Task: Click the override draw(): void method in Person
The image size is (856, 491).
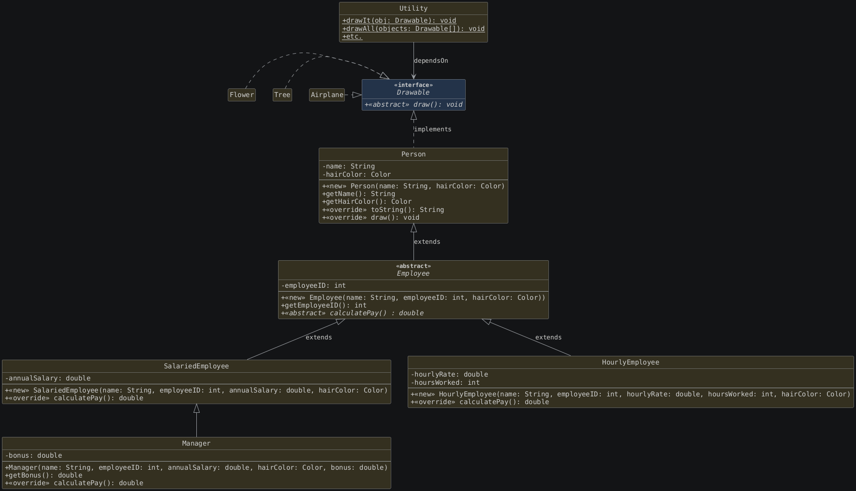Action: click(x=371, y=217)
